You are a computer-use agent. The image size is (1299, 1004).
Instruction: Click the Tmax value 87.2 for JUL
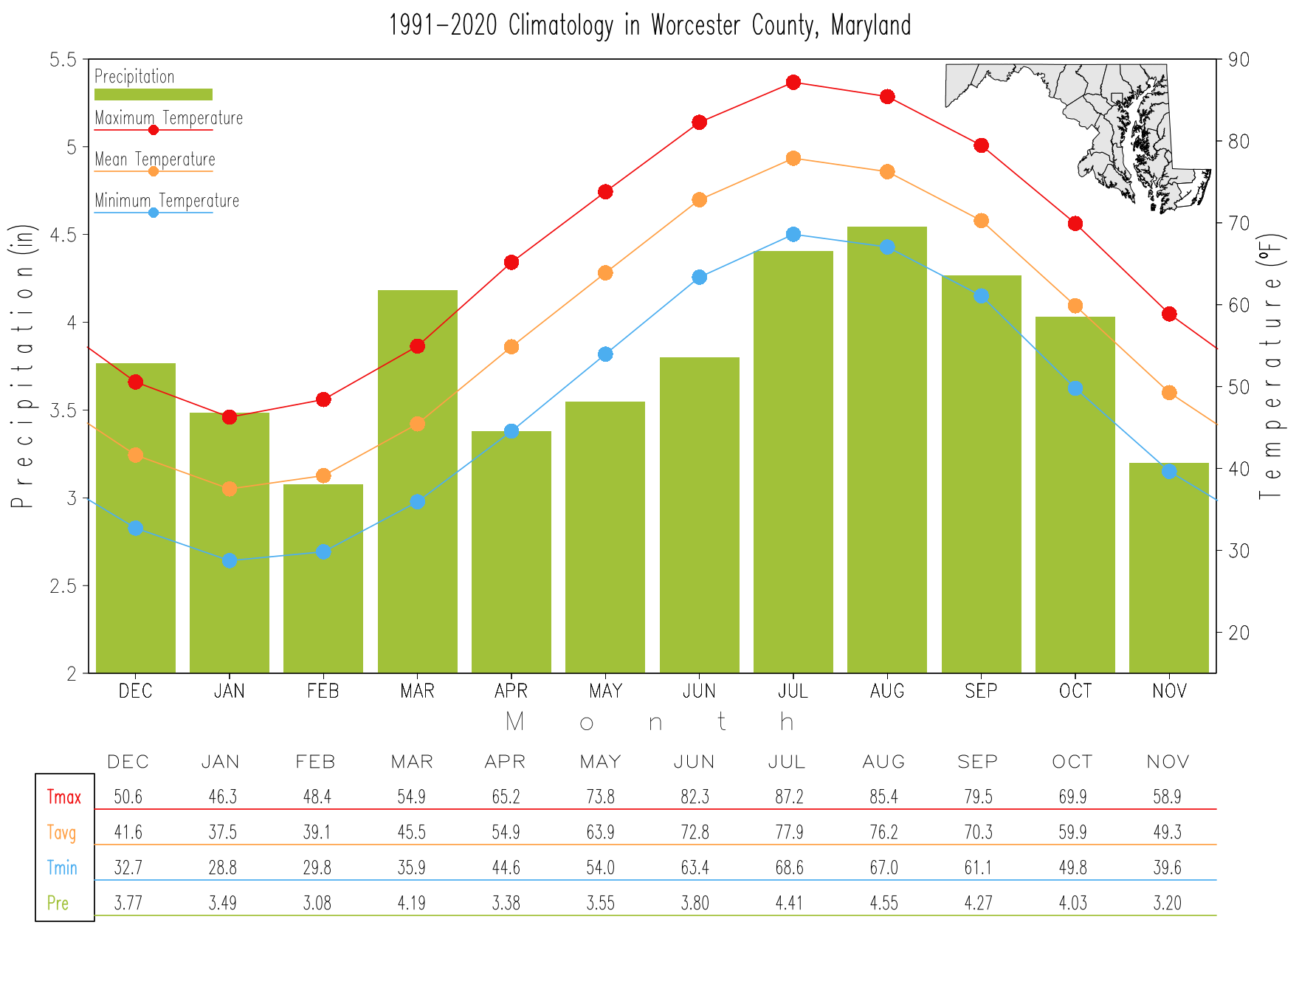coord(789,797)
